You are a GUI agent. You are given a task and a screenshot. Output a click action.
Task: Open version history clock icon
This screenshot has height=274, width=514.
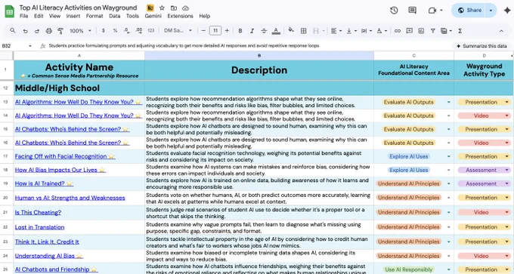[x=394, y=11]
